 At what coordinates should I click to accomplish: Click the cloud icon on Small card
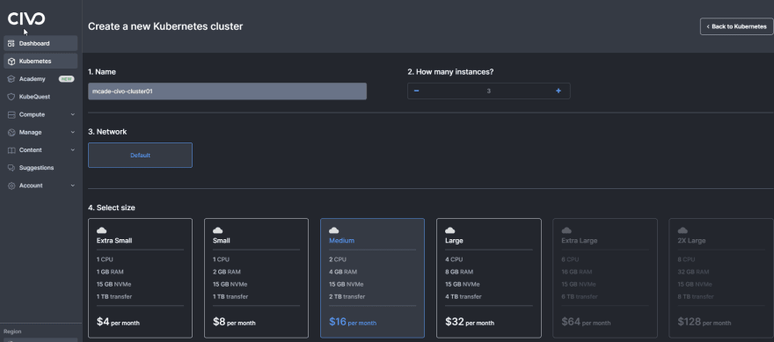point(218,230)
